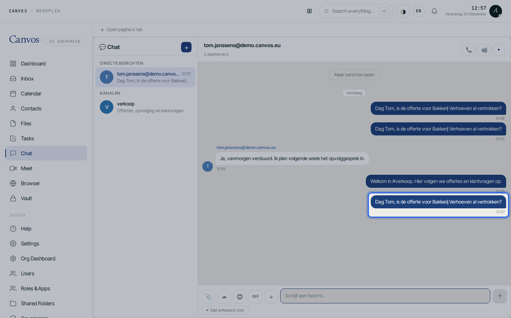Click the message sent at 12:36

tap(438, 108)
